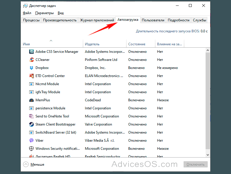Click the CodeDead publisher cell

click(x=93, y=100)
